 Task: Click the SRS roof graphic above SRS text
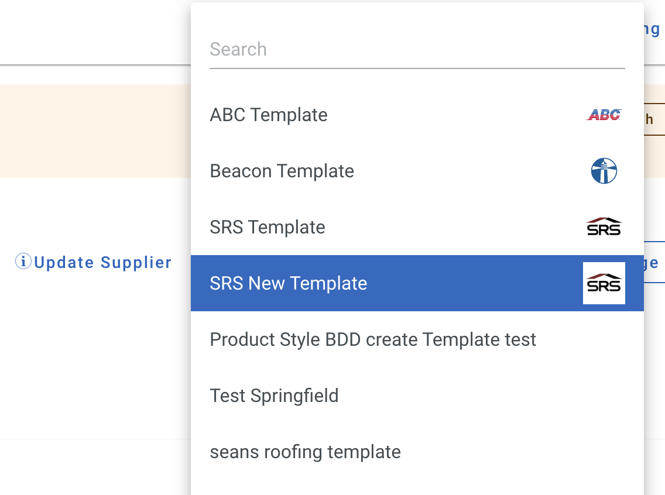pyautogui.click(x=604, y=276)
